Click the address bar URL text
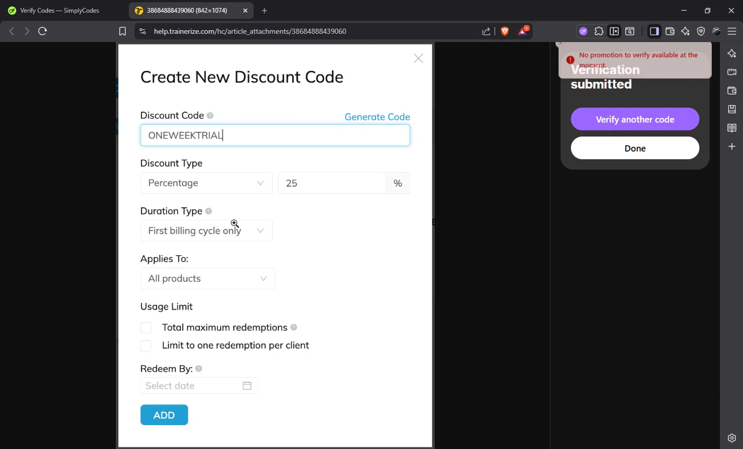Image resolution: width=743 pixels, height=449 pixels. (x=250, y=31)
